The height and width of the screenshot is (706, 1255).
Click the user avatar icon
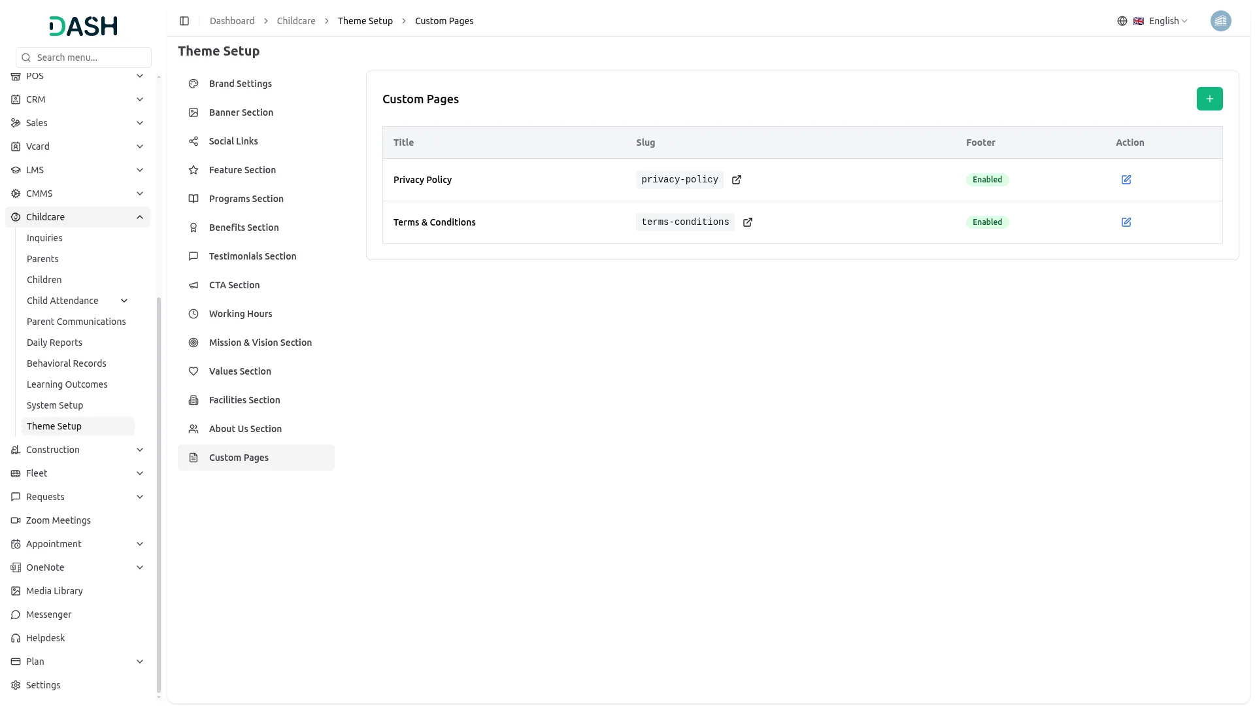pyautogui.click(x=1220, y=21)
